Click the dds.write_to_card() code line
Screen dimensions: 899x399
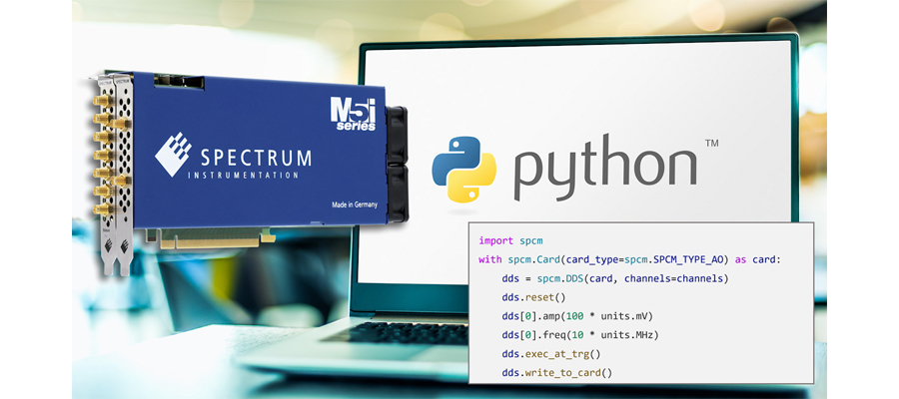[557, 373]
